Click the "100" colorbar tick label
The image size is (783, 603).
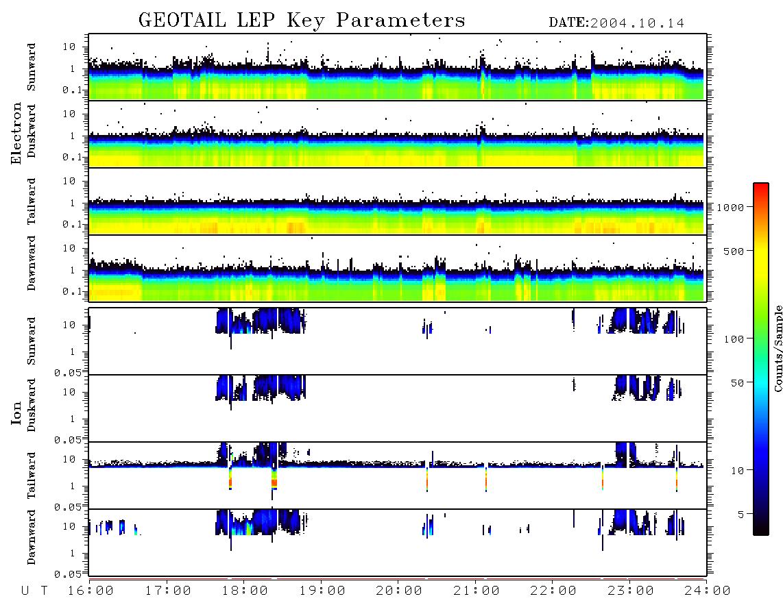[734, 339]
